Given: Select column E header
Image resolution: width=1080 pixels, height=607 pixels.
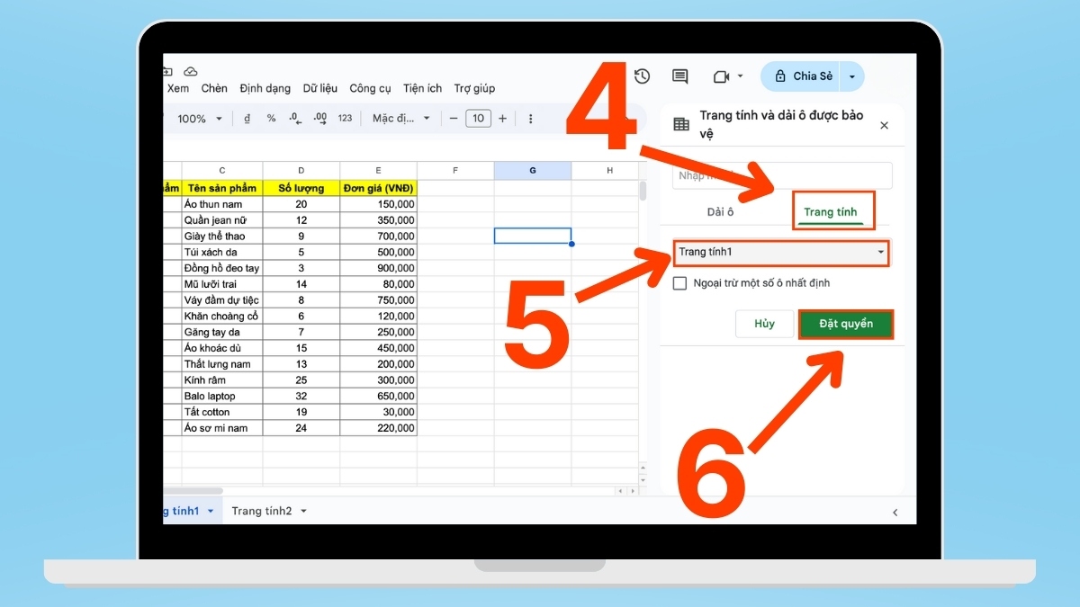Looking at the screenshot, I should pyautogui.click(x=379, y=171).
